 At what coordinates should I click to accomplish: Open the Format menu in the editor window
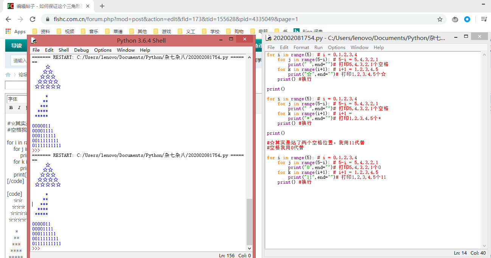click(301, 48)
